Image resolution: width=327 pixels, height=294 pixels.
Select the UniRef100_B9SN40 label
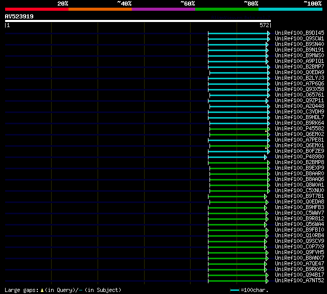(x=299, y=44)
